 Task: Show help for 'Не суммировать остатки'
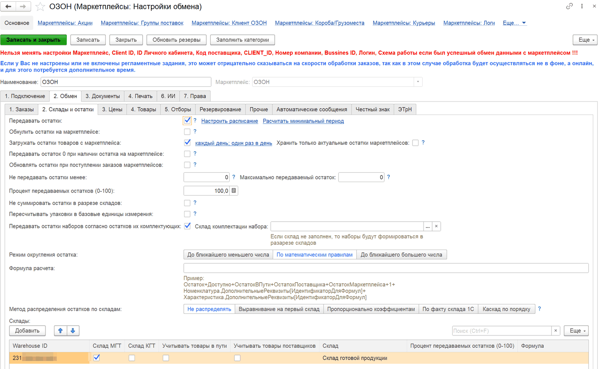195,203
